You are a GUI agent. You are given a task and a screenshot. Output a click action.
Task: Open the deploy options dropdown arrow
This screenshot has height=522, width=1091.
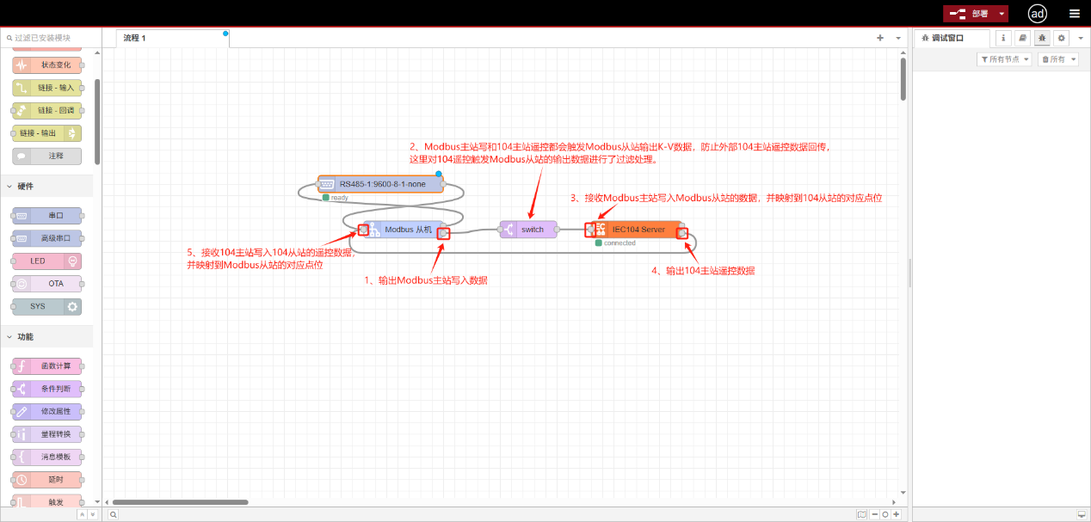coord(1002,14)
